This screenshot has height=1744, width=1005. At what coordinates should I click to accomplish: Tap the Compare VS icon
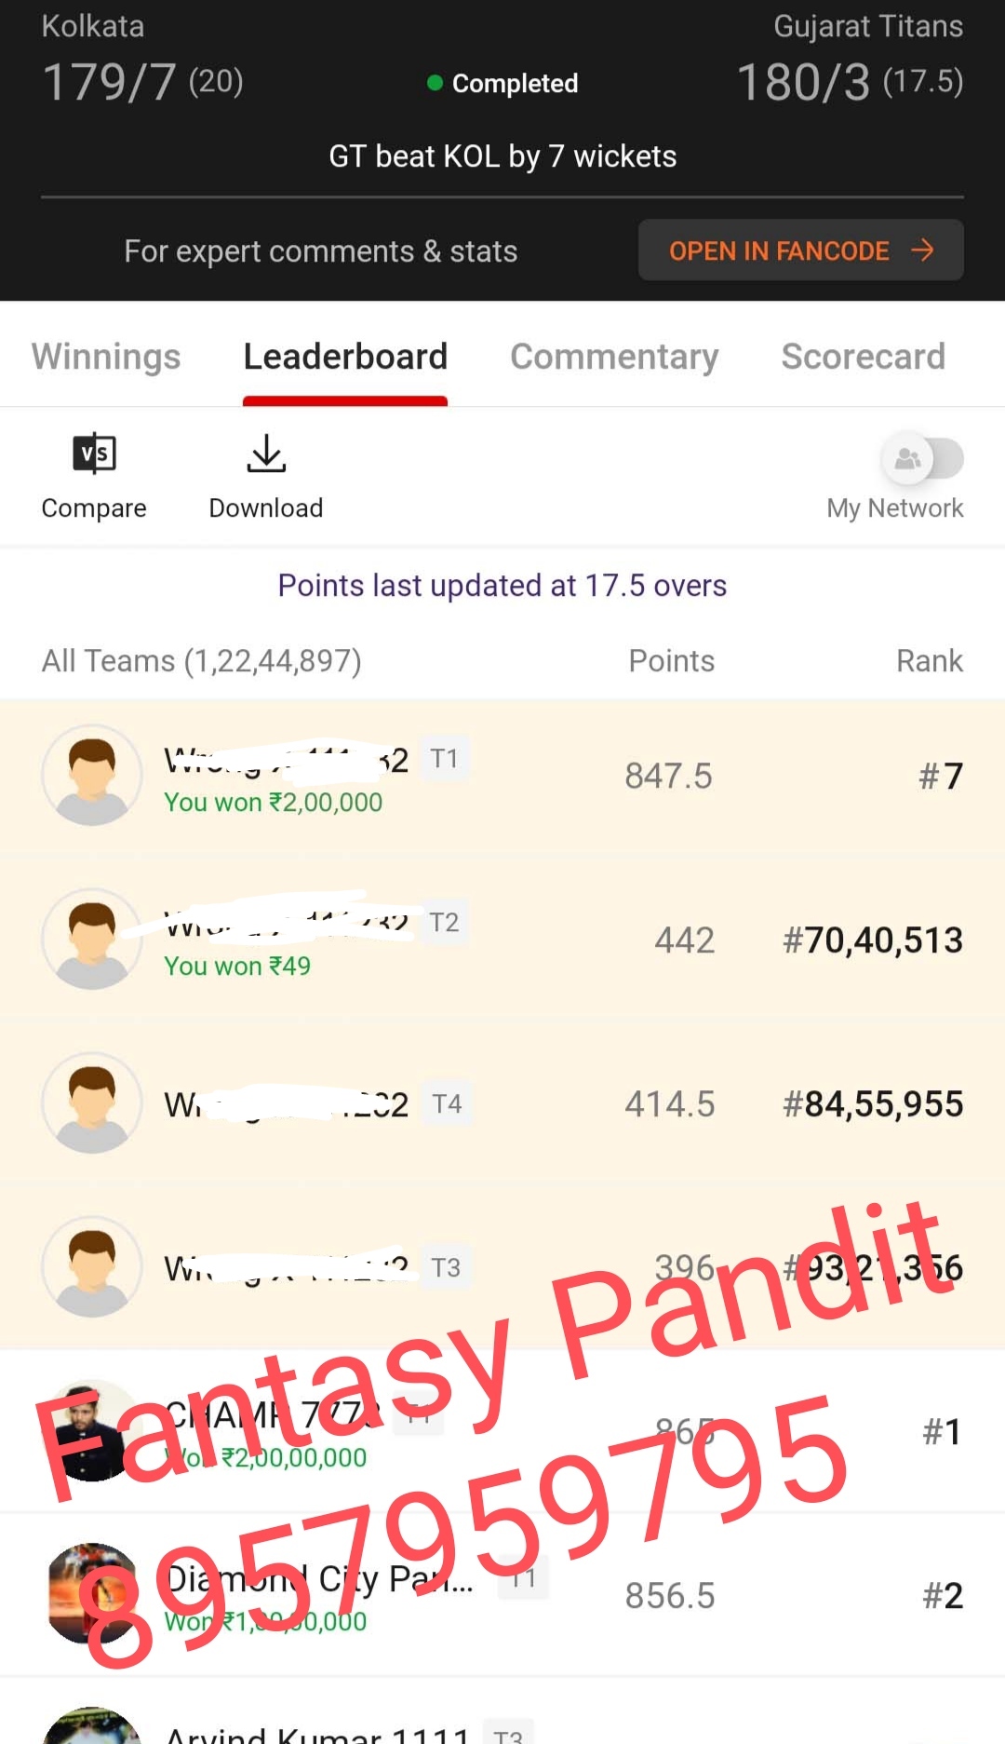(x=94, y=453)
